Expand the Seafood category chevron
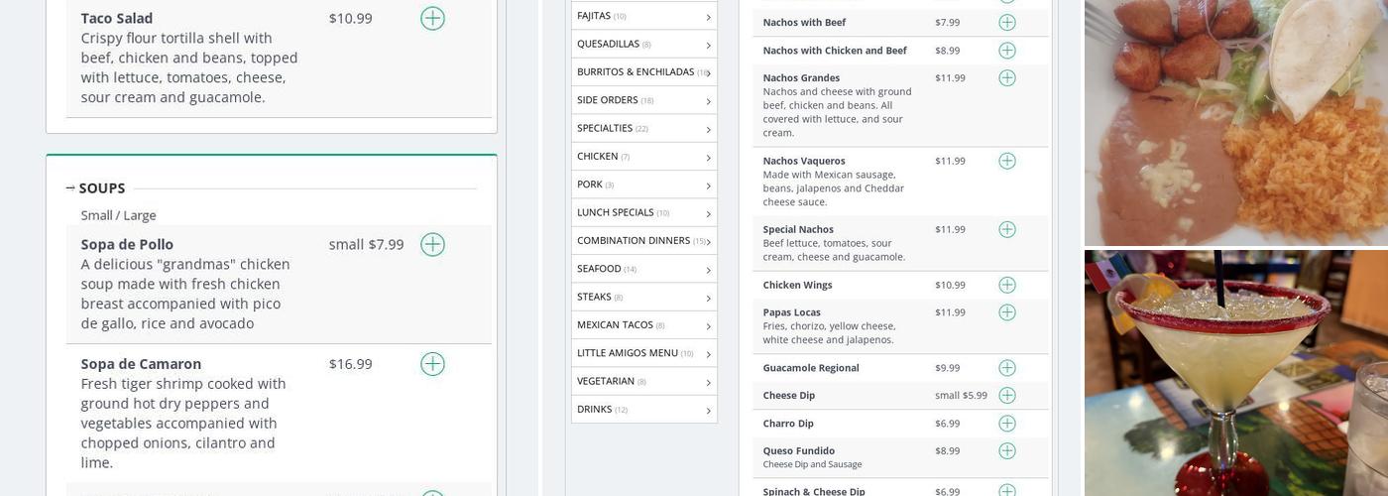 [708, 270]
